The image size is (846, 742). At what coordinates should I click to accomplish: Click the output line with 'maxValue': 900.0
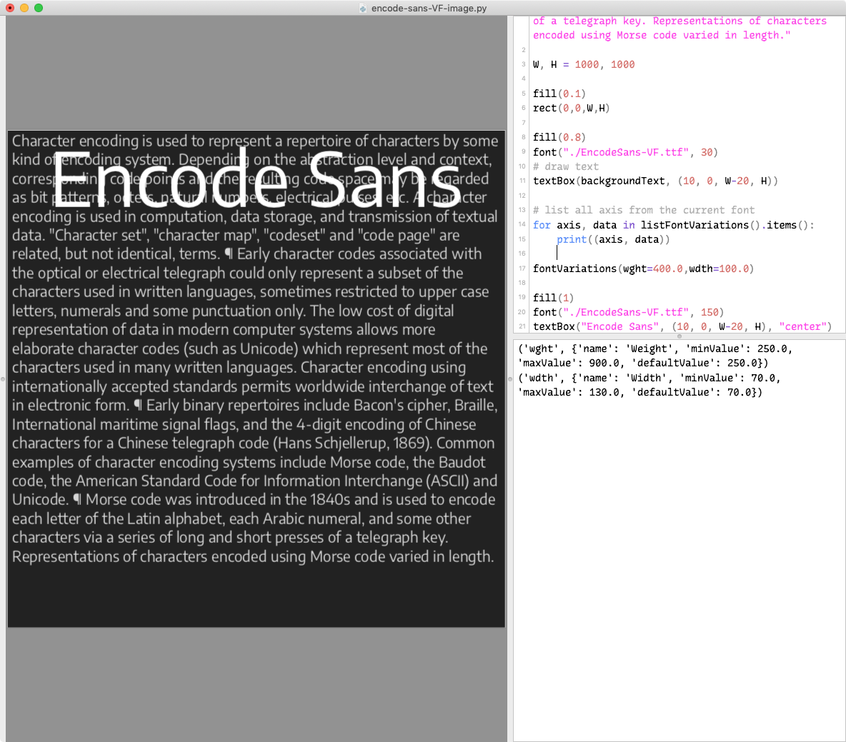click(x=643, y=364)
